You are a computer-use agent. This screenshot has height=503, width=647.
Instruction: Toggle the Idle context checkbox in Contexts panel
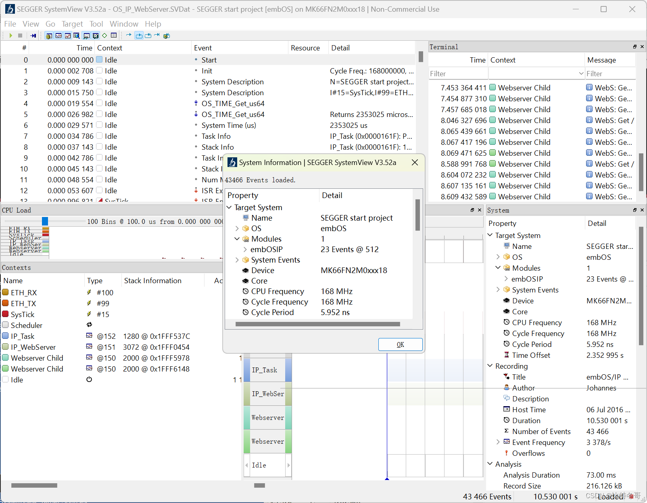(6, 379)
